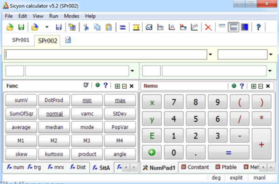Toggle the highlighted keypad panel view button
This screenshot has height=184, width=279.
(233, 27)
